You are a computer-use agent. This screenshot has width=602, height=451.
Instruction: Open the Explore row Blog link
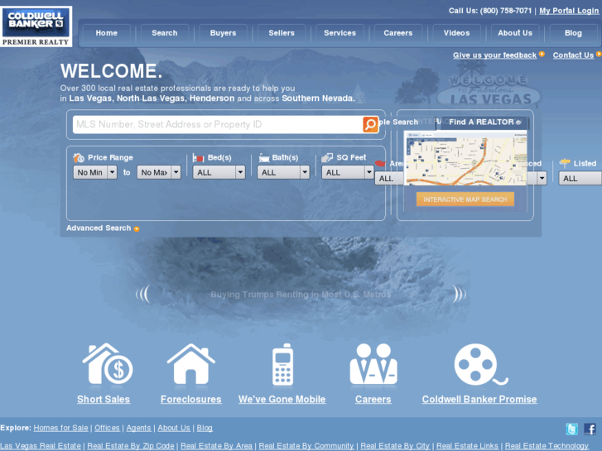205,428
